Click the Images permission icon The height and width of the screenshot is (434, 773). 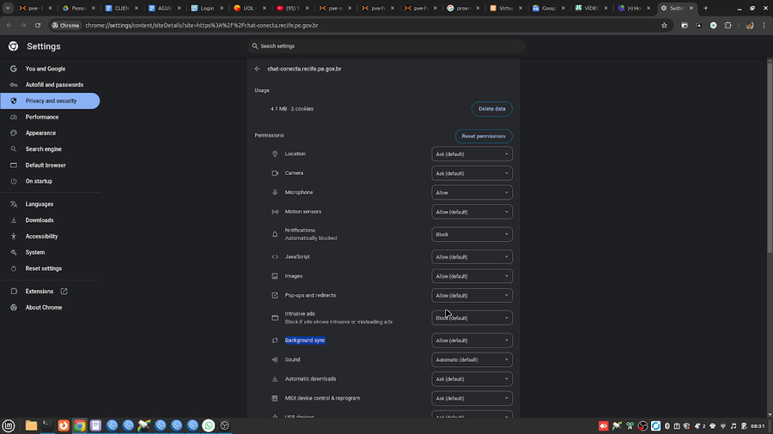pos(275,276)
